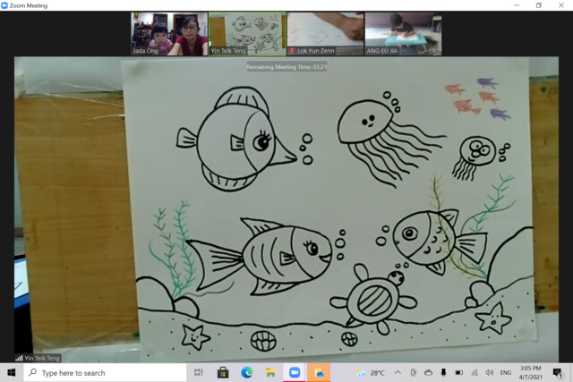Click the taskbar search box

106,372
